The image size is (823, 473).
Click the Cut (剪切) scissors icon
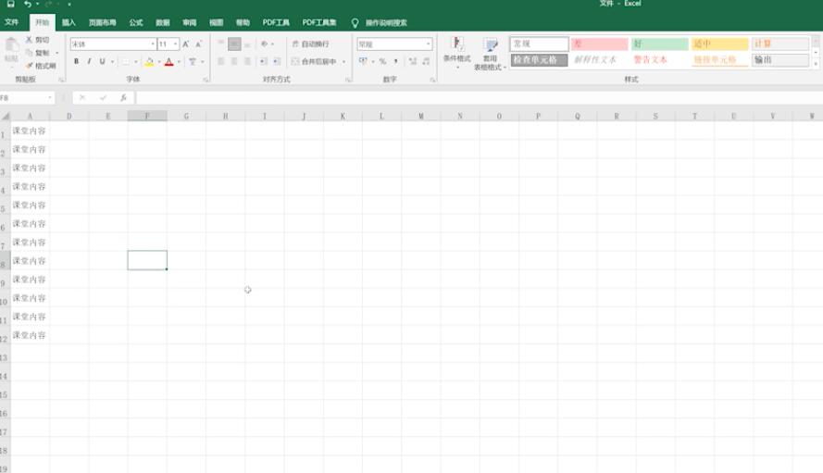click(29, 40)
